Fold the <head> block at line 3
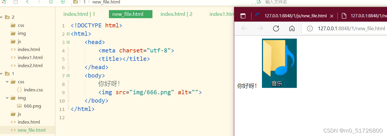387x136 pixels. click(68, 42)
